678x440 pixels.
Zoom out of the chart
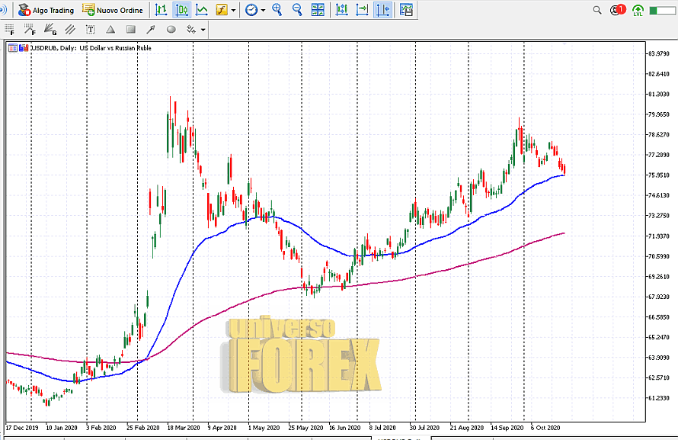(x=297, y=10)
